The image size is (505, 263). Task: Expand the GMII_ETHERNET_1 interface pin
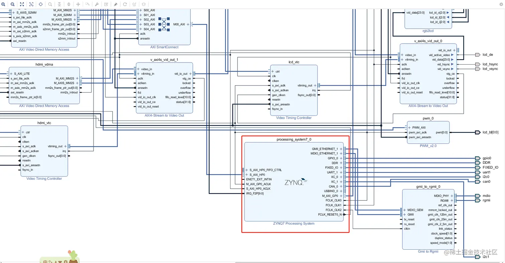pos(341,149)
